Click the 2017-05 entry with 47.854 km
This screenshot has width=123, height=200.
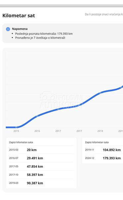(x=41, y=166)
